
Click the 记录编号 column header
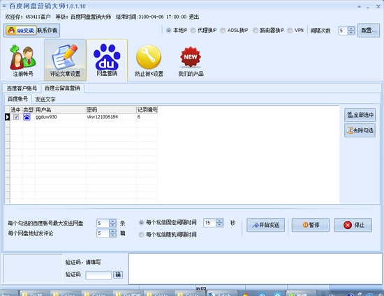coord(147,109)
